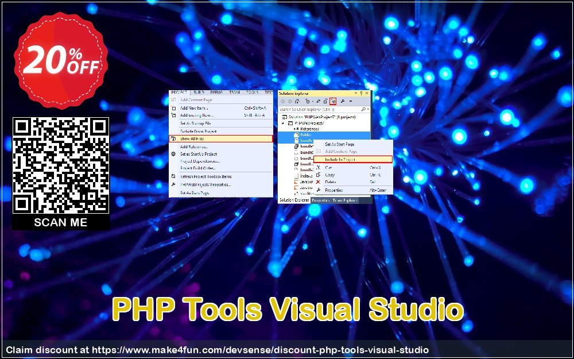Viewport: 574px width, 359px height.
Task: Collapse the PHPWebProject7 project tree arrow
Action: pos(282,123)
